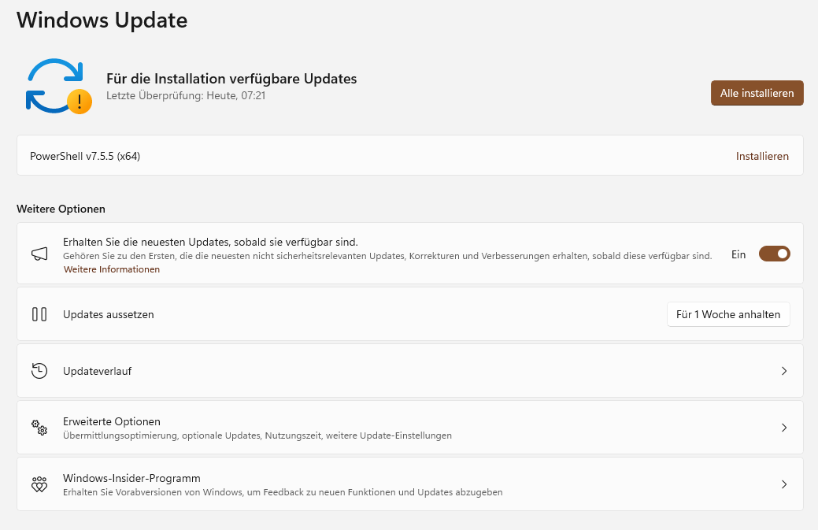Open the Erweiterte Optionen entry

112,421
